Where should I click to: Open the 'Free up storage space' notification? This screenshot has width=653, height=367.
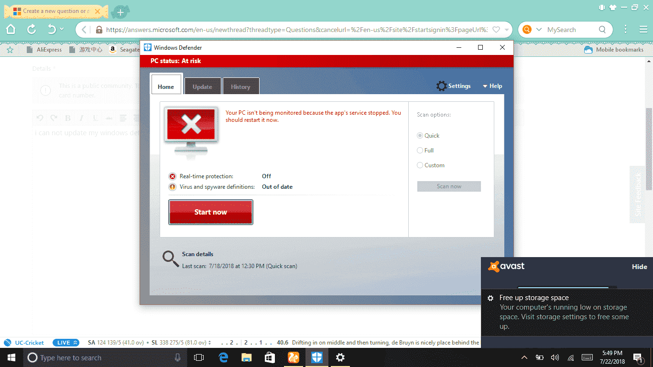[x=567, y=312]
